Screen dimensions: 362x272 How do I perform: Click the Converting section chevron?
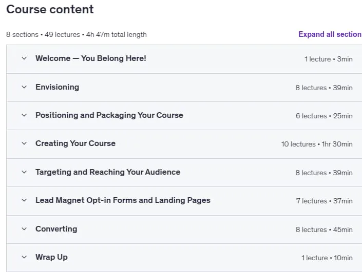coord(24,229)
